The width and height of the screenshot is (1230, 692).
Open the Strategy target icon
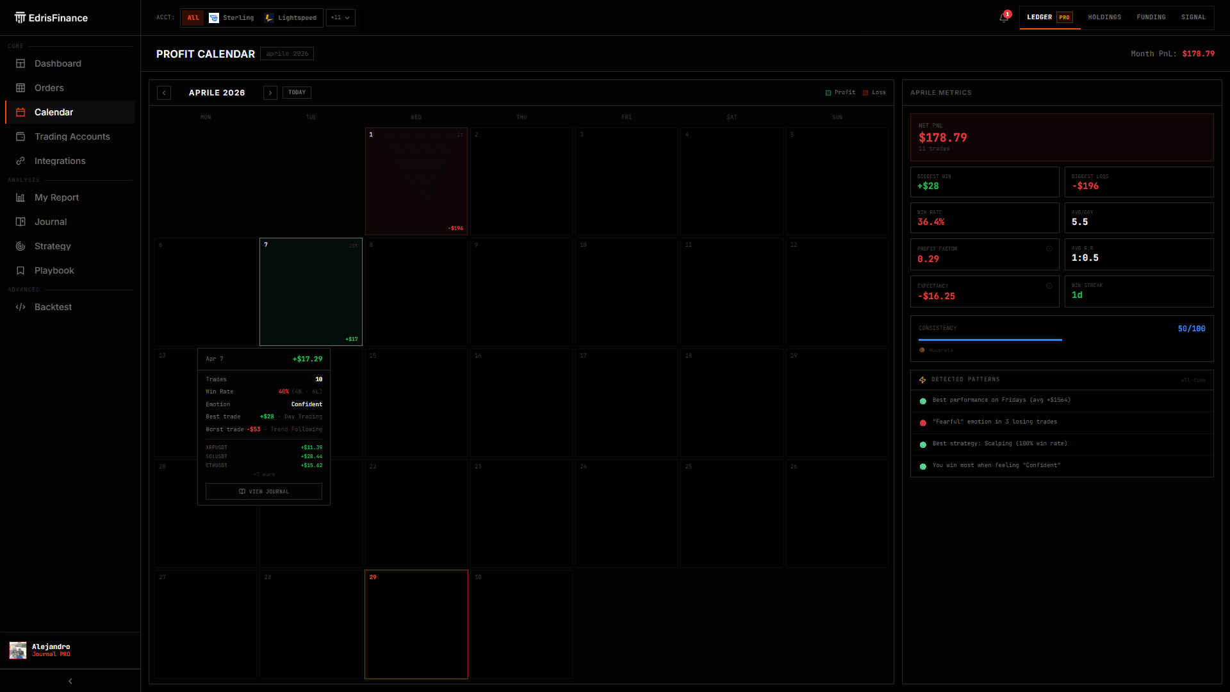pyautogui.click(x=20, y=246)
